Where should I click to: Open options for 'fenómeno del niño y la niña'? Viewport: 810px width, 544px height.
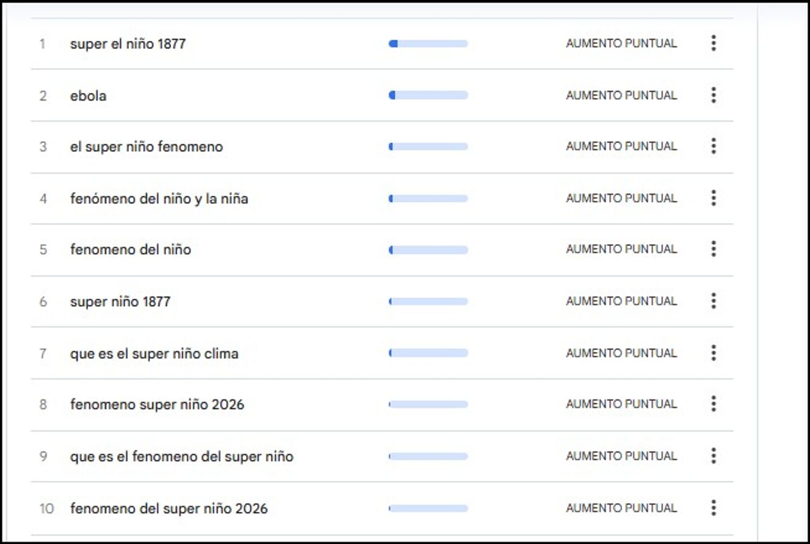tap(713, 198)
